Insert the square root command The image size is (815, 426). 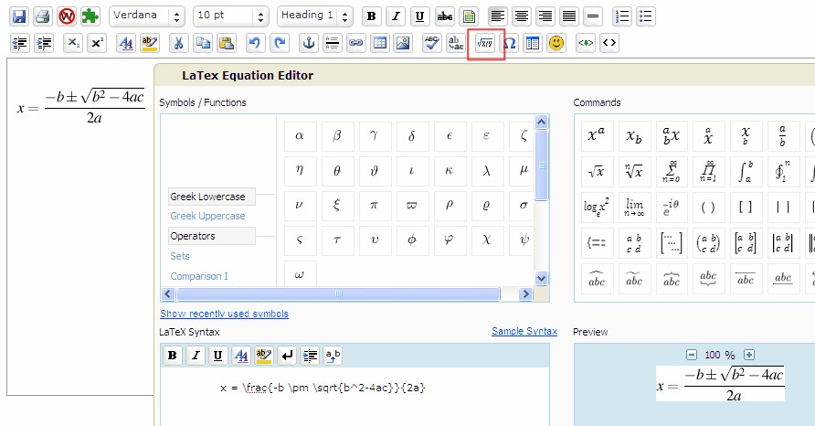click(595, 171)
